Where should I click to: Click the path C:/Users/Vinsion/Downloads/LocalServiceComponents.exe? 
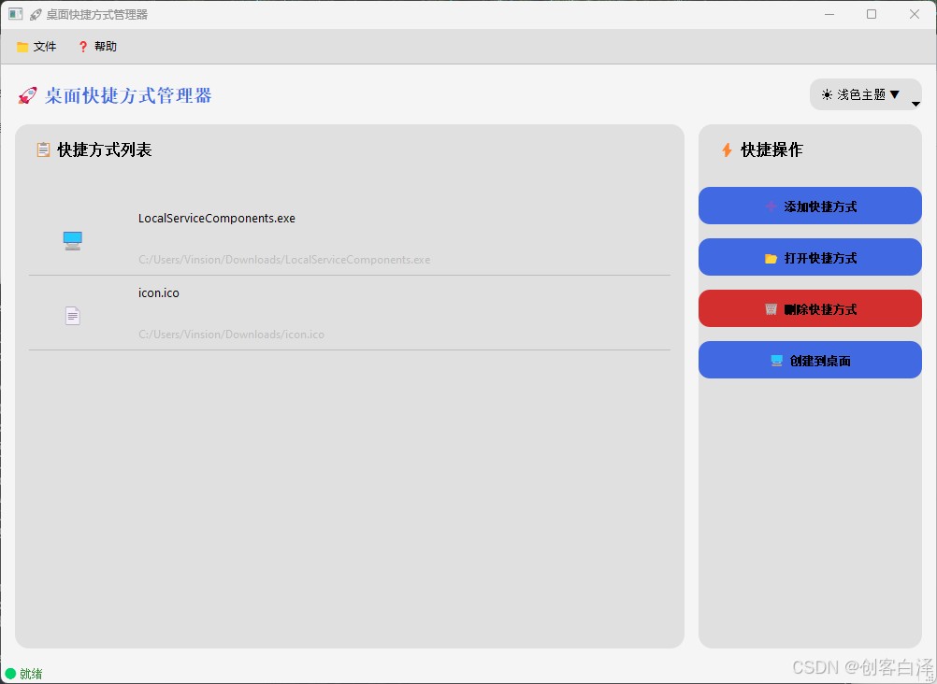coord(284,260)
